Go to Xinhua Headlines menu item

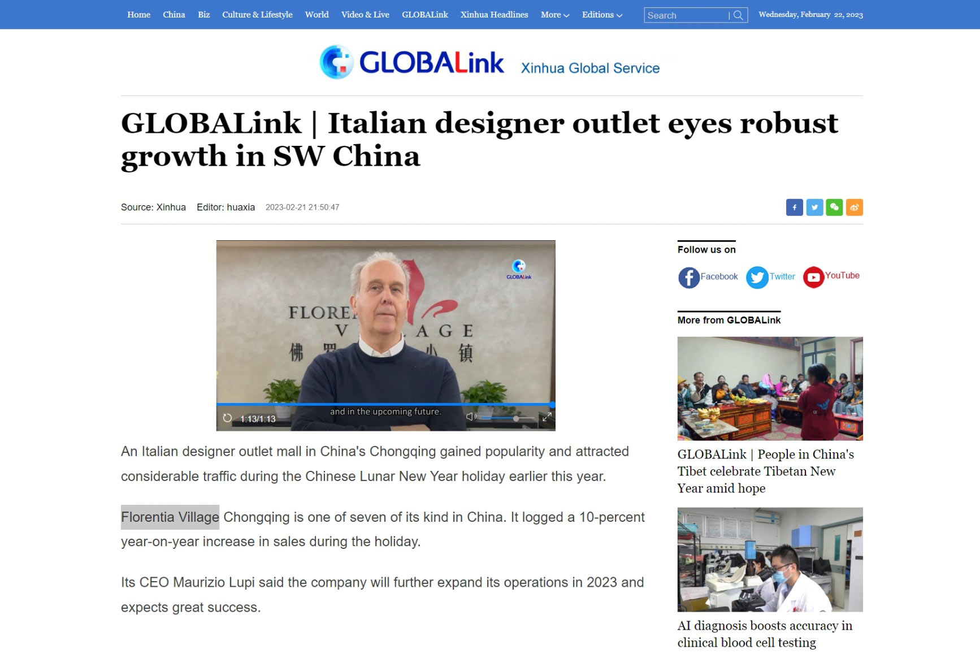click(x=494, y=15)
